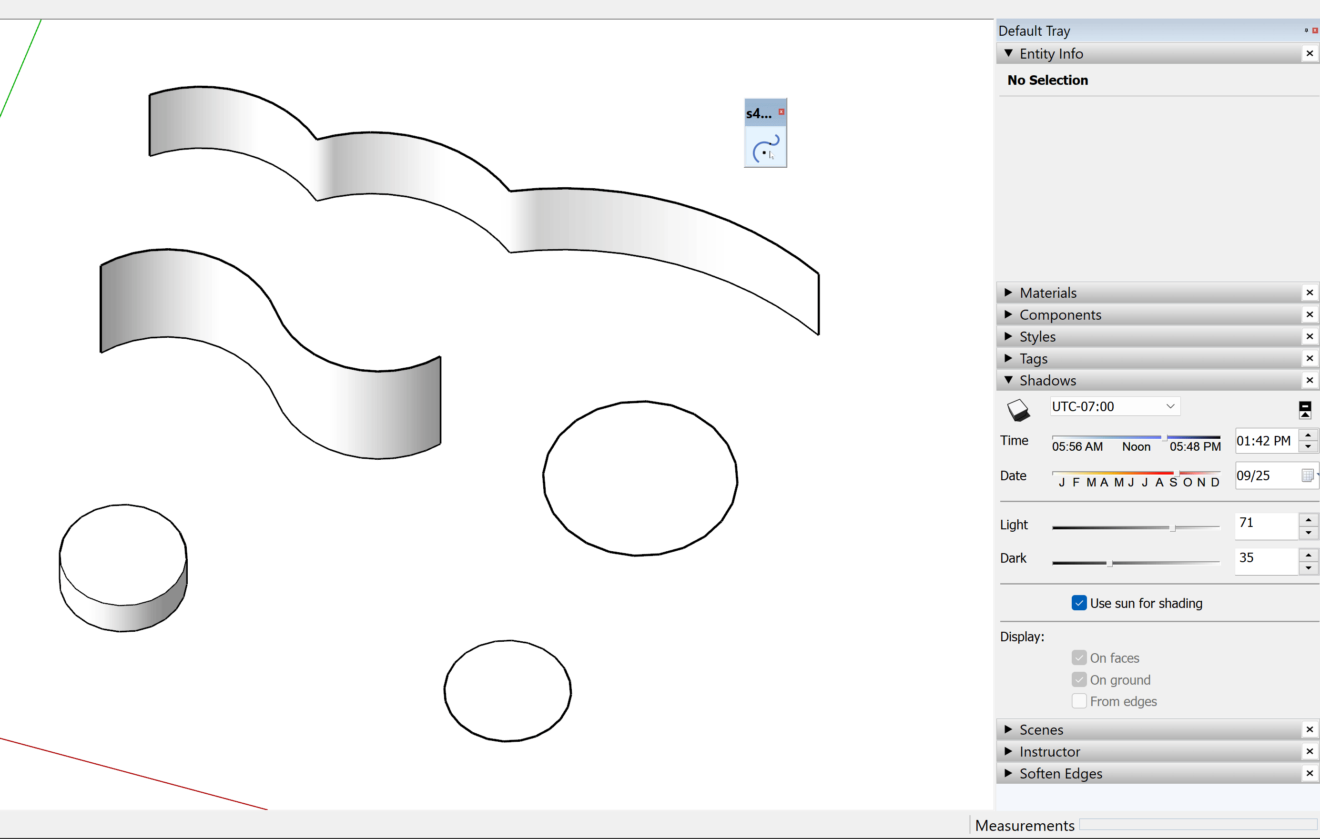Select the Entity Info panel
Screen dimensions: 1320x839
tap(1051, 53)
